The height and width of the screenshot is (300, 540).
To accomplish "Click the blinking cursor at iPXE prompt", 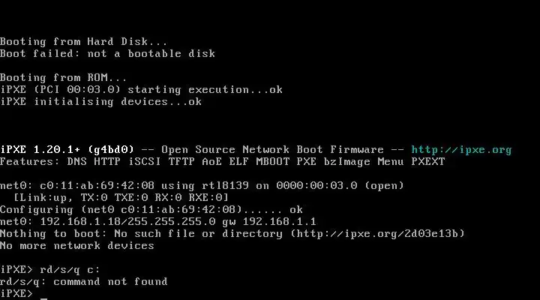I will (43, 298).
